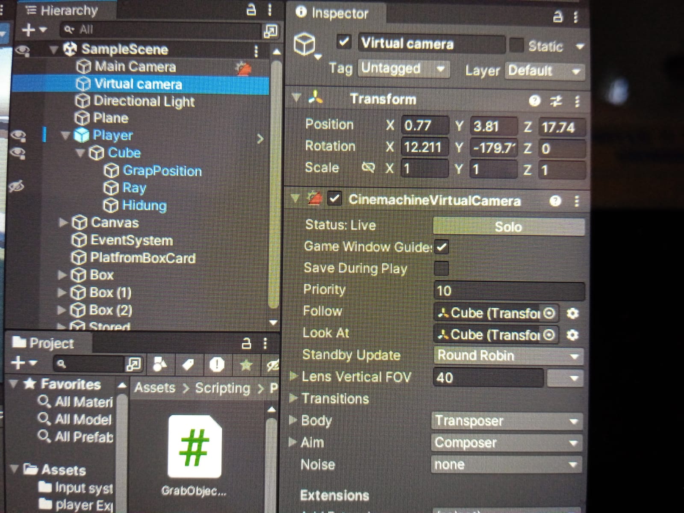The height and width of the screenshot is (513, 684).
Task: Open the Transform presets icon
Action: point(556,101)
